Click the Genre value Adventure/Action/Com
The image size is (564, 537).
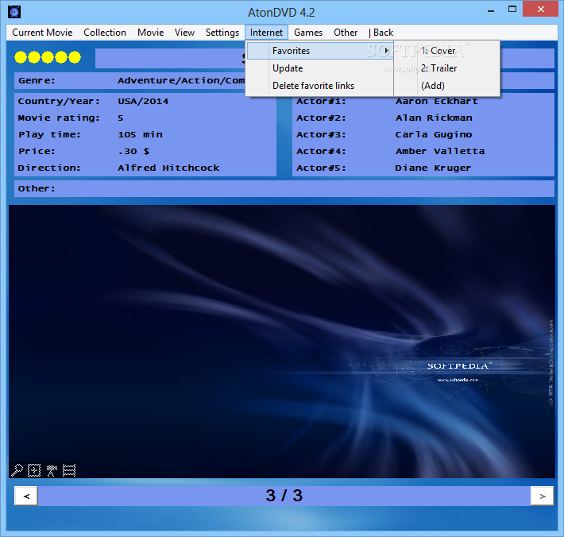point(181,80)
